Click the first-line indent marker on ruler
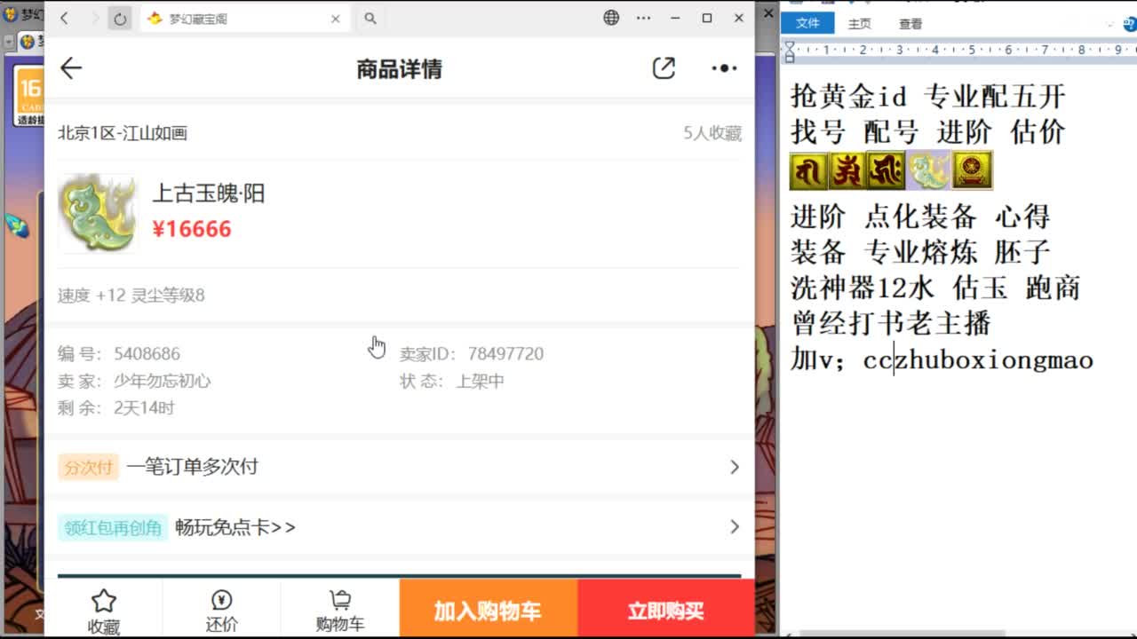Image resolution: width=1137 pixels, height=639 pixels. (789, 46)
